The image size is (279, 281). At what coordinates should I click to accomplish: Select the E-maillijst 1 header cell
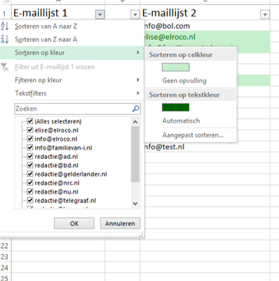58,13
